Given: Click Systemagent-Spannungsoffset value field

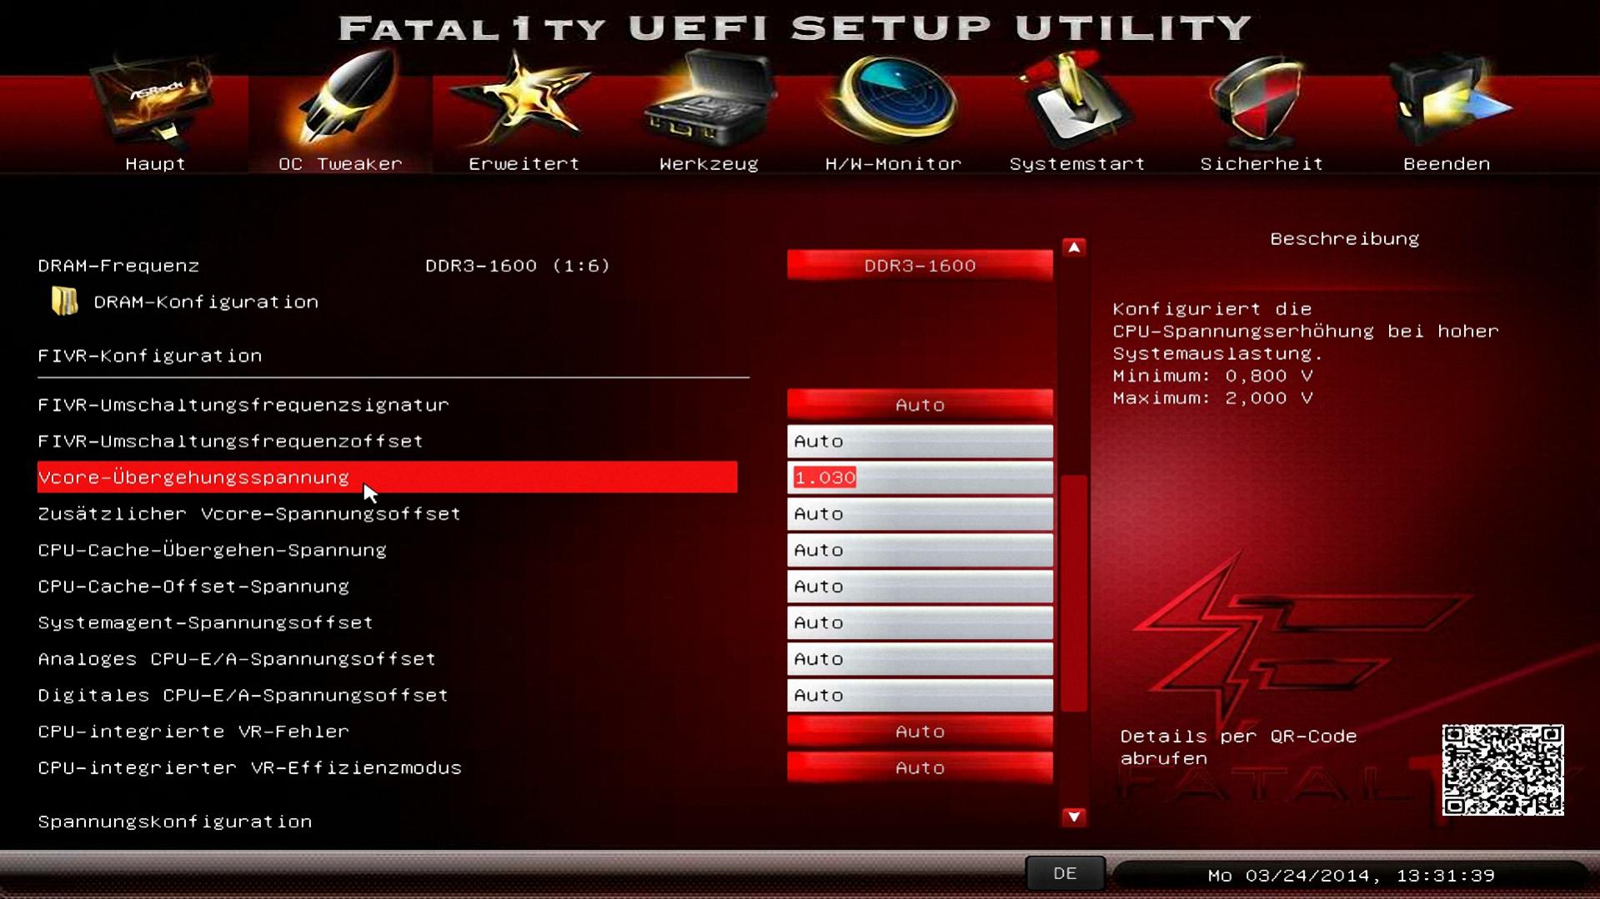Looking at the screenshot, I should click(920, 622).
